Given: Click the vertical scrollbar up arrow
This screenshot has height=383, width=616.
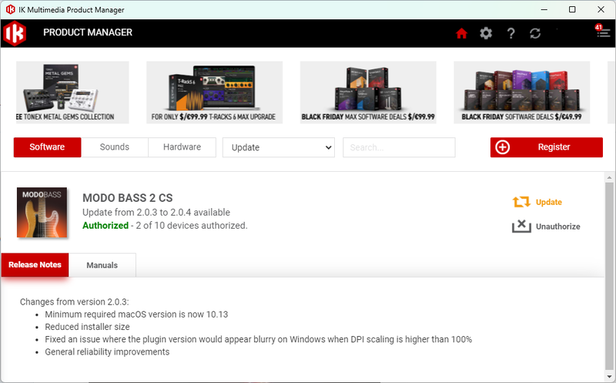Looking at the screenshot, I should pyautogui.click(x=609, y=177).
